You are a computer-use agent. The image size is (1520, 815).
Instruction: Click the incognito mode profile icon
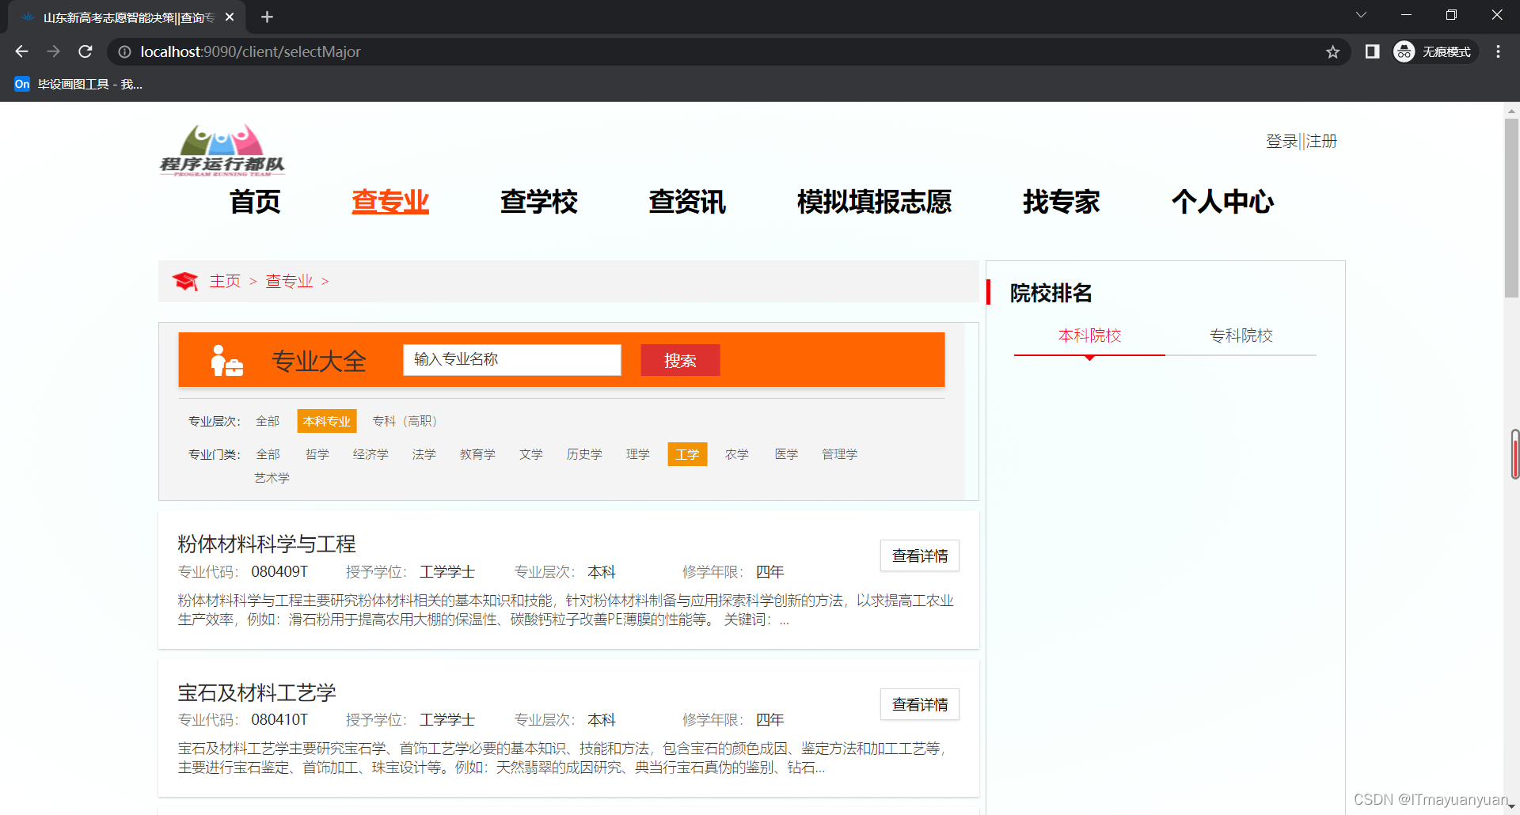tap(1404, 51)
